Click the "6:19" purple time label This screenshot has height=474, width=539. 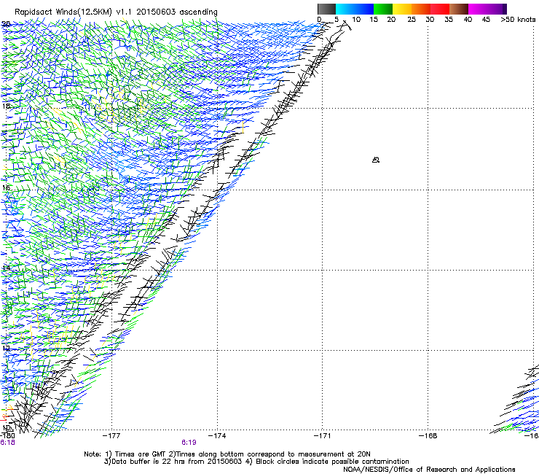click(189, 443)
